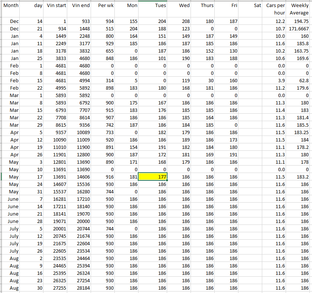Select the yellow highlighted cell containing 177
The width and height of the screenshot is (312, 293).
click(x=153, y=177)
